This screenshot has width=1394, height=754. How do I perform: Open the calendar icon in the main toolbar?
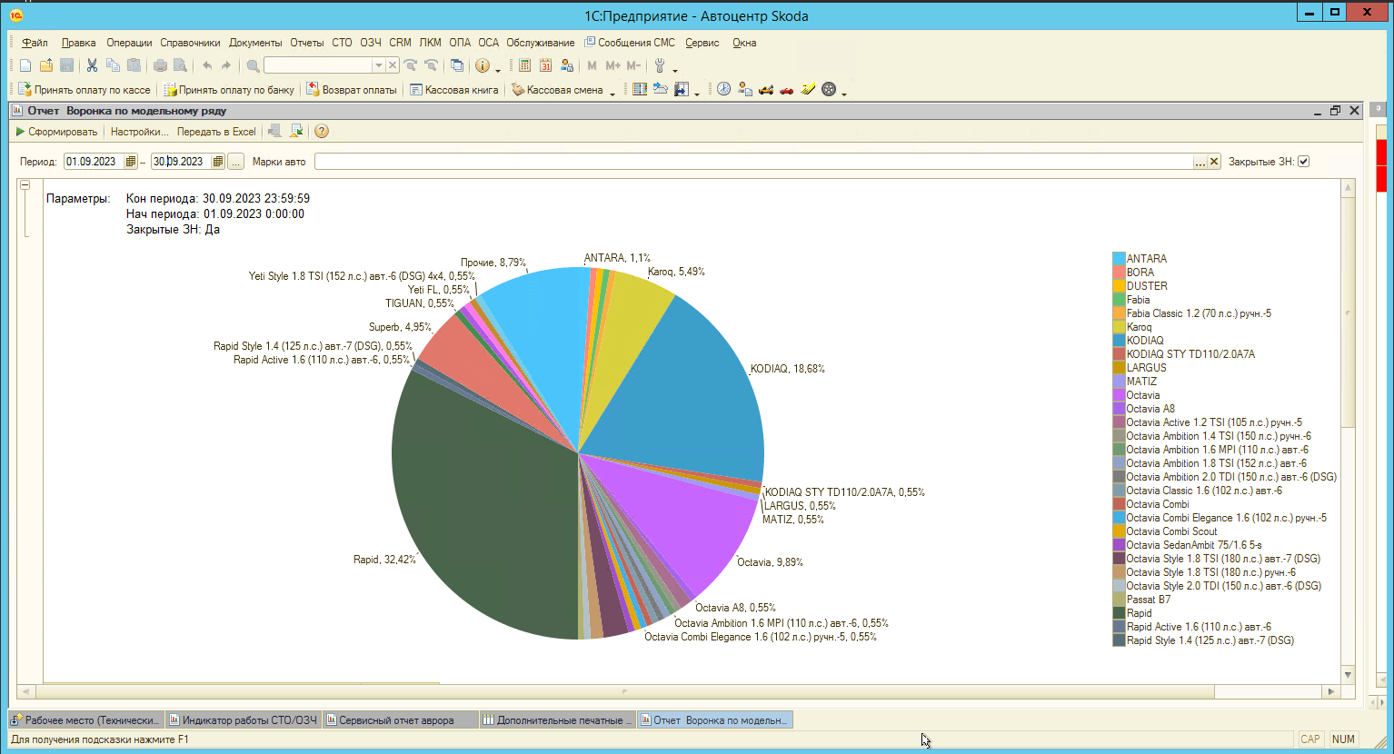(x=545, y=65)
